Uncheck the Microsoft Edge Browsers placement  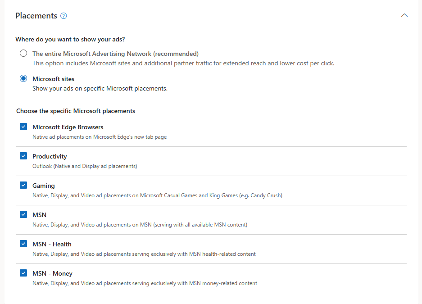[23, 127]
